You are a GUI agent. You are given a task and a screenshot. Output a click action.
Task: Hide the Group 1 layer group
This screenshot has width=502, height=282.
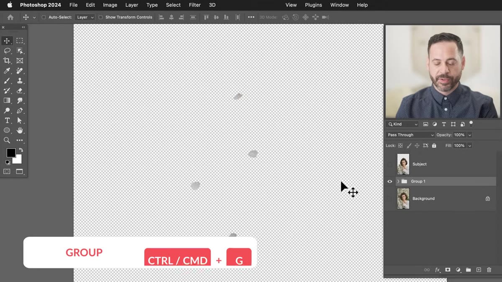pyautogui.click(x=390, y=181)
